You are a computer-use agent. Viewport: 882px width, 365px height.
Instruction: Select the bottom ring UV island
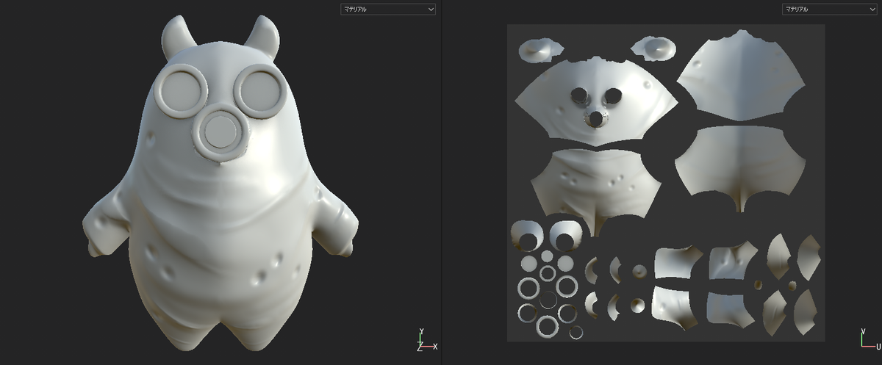point(576,333)
